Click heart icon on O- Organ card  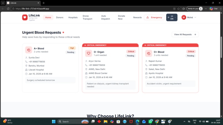(89, 53)
